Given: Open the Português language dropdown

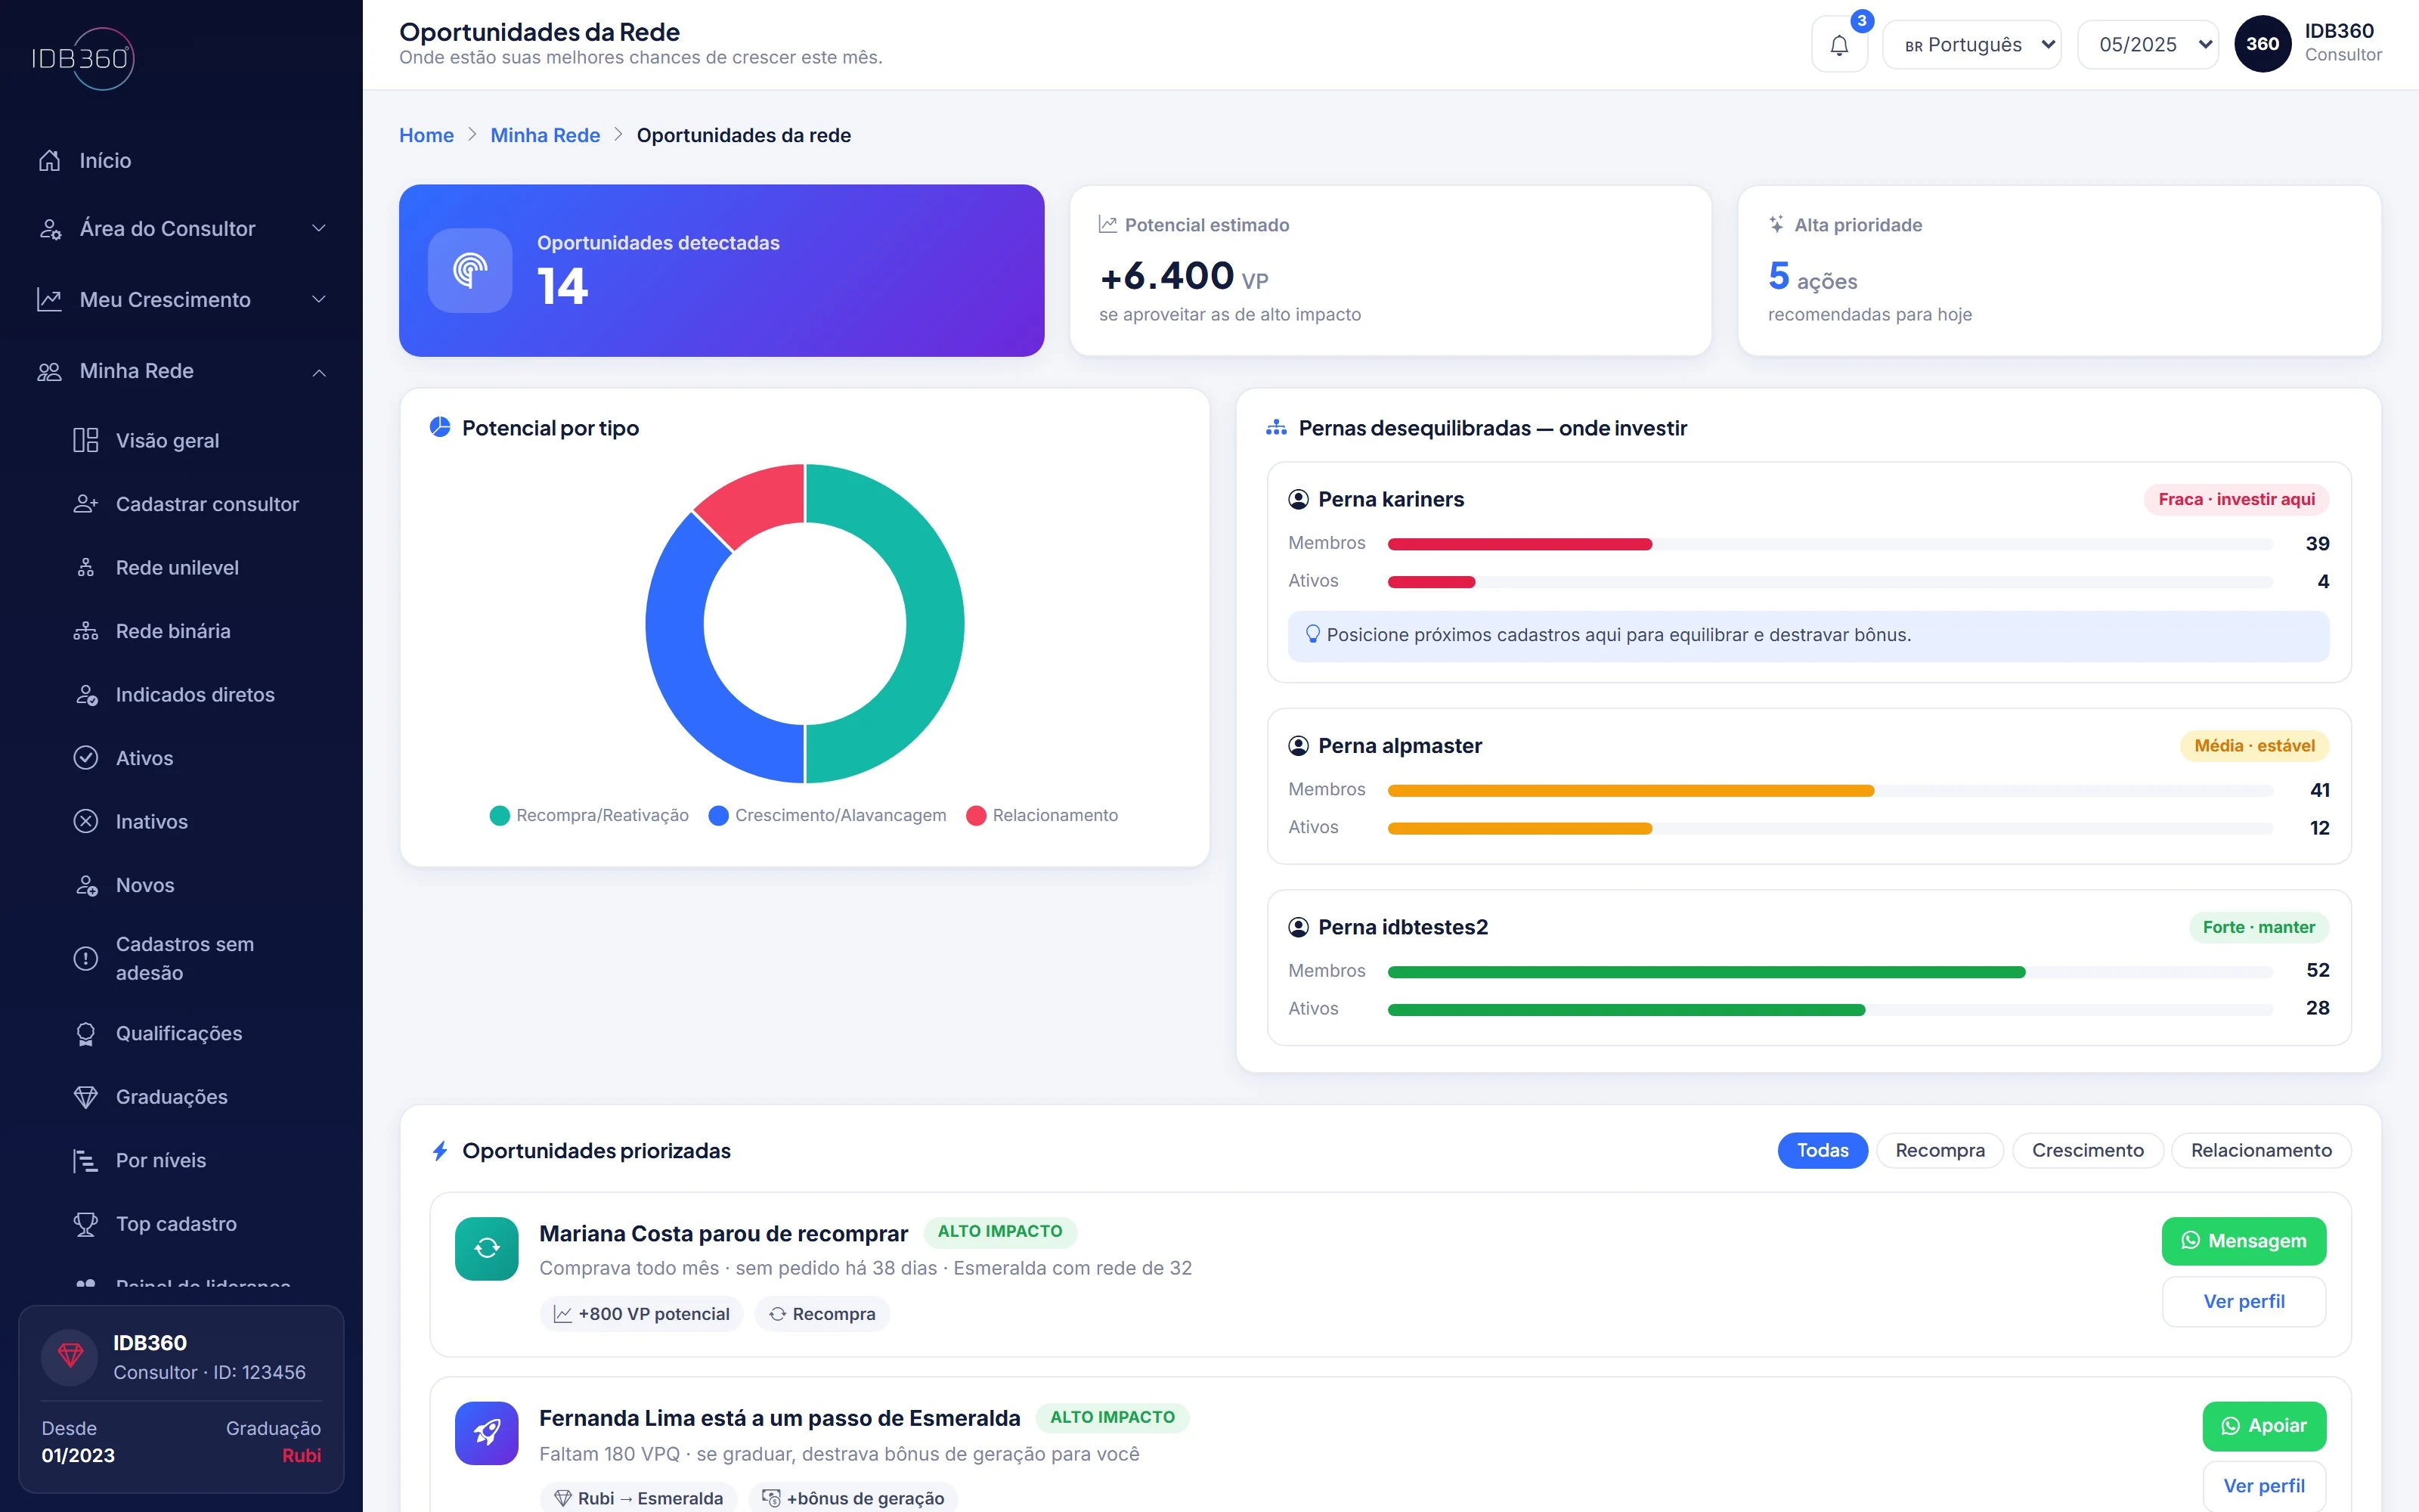Looking at the screenshot, I should point(1971,45).
